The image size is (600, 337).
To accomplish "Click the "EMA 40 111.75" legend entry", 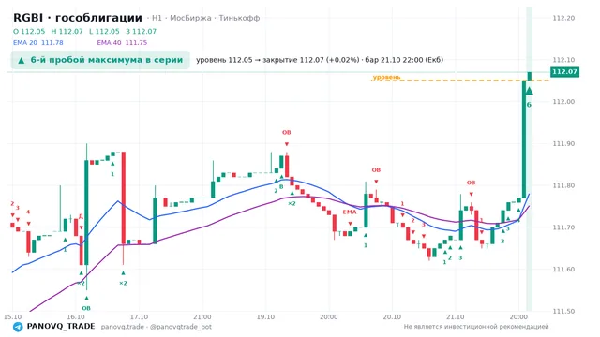I will pyautogui.click(x=122, y=43).
